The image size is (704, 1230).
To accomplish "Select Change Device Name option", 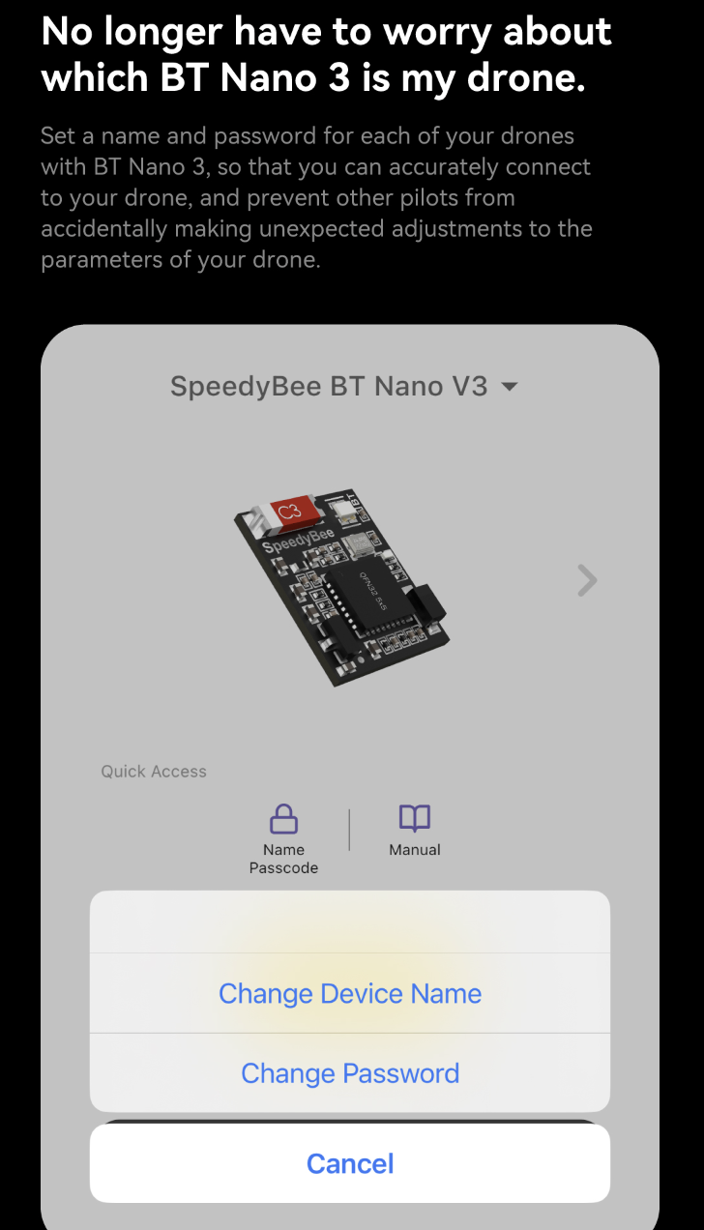I will 350,993.
